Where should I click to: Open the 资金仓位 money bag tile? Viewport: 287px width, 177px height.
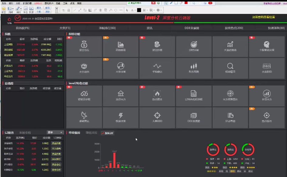(x=84, y=47)
